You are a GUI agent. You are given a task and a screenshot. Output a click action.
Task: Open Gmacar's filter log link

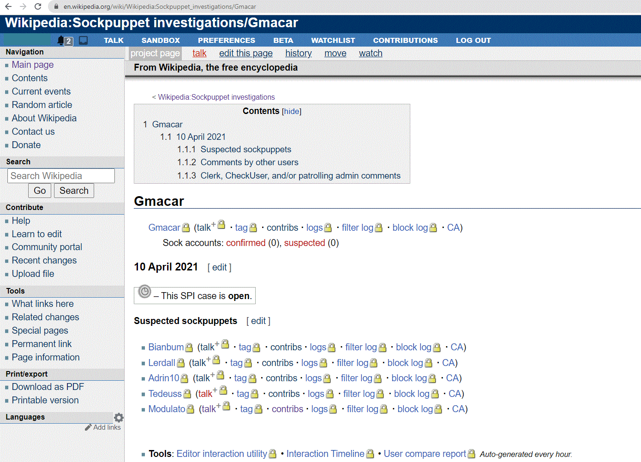pos(358,228)
